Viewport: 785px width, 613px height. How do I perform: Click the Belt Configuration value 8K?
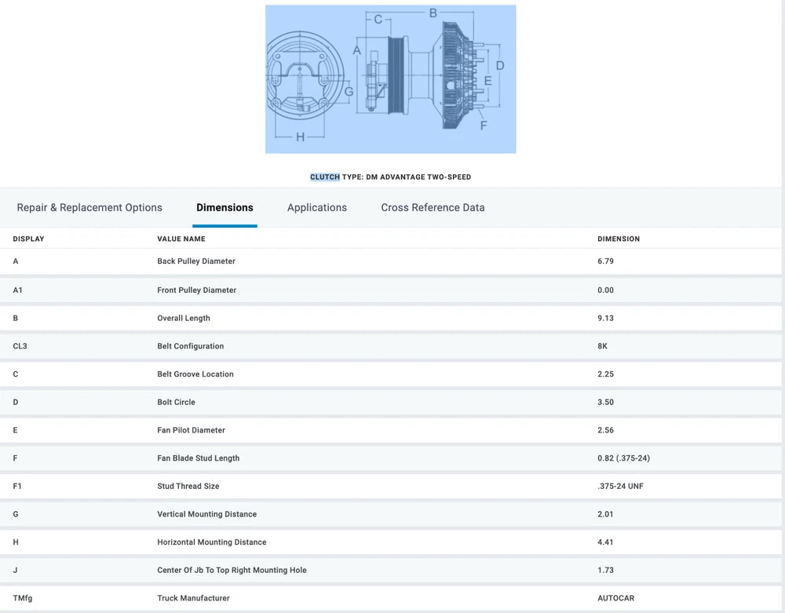603,346
